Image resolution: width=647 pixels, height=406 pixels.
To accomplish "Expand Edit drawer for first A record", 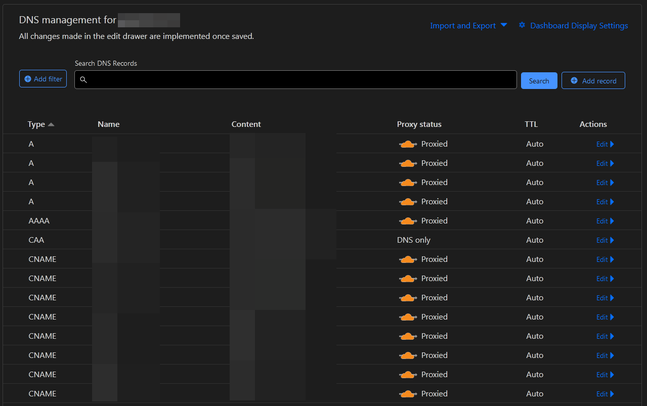I will [x=605, y=144].
